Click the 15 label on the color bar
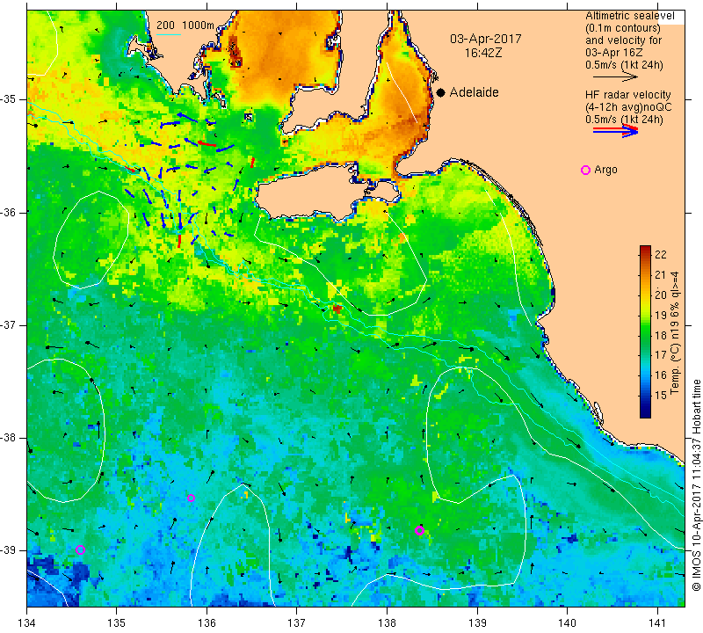This screenshot has width=703, height=633. pyautogui.click(x=661, y=396)
